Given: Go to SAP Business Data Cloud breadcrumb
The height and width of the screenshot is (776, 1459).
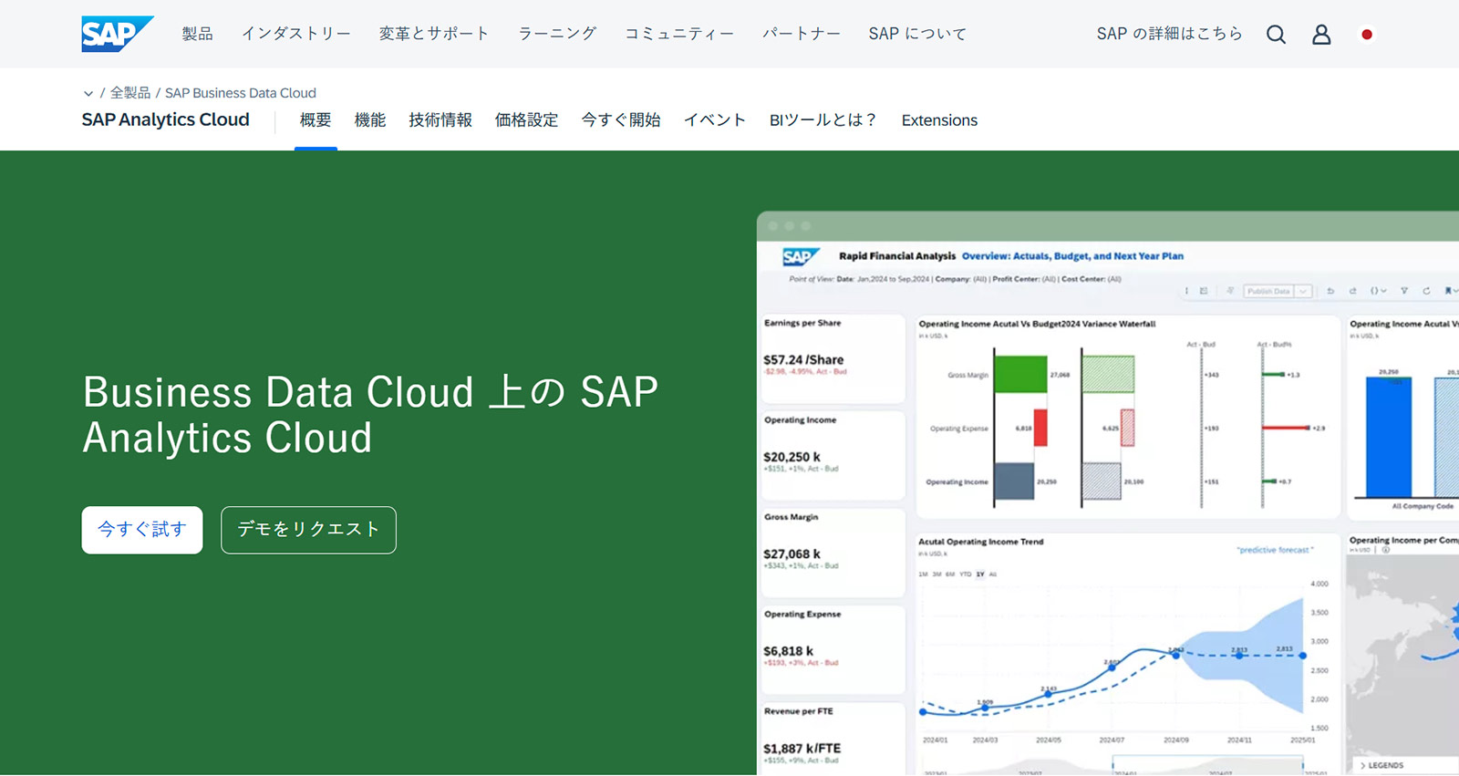Looking at the screenshot, I should (x=241, y=93).
